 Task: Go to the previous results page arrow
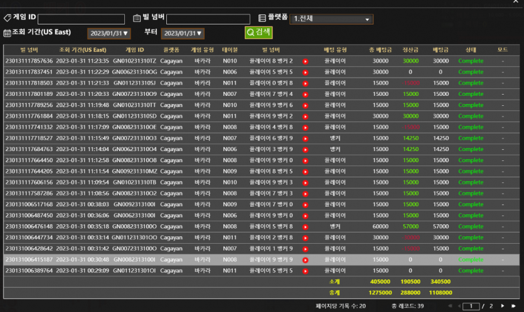pos(459,306)
